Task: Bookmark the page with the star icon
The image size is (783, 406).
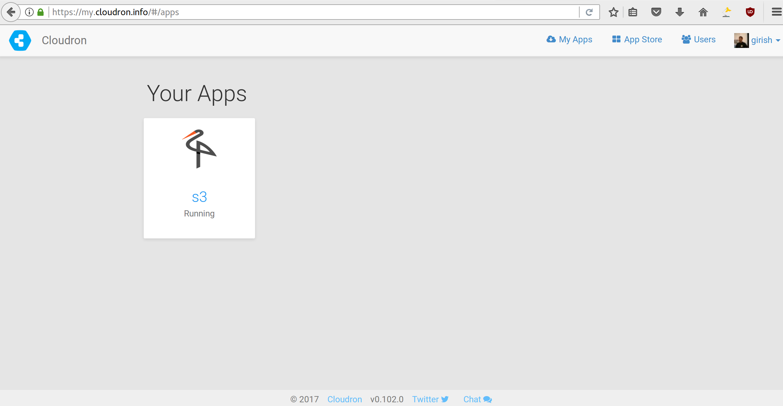Action: (x=613, y=12)
